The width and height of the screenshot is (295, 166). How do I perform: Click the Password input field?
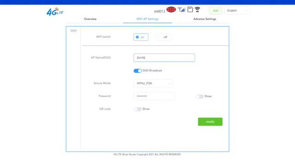click(154, 96)
